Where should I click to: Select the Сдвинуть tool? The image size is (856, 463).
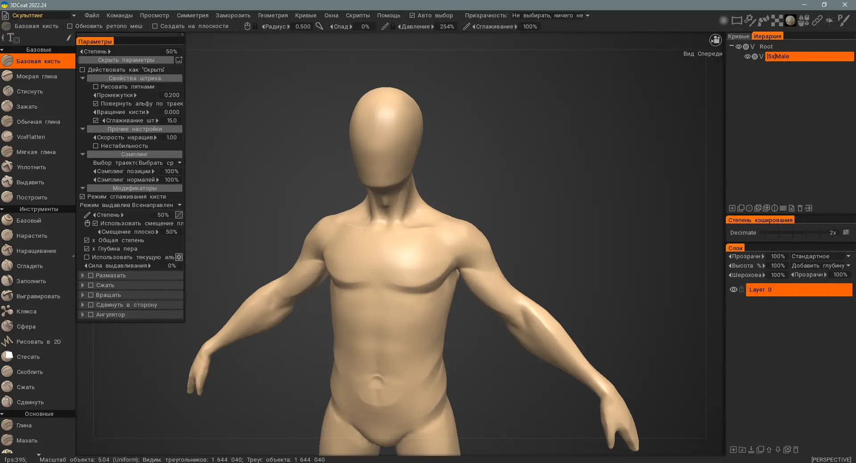click(x=37, y=402)
